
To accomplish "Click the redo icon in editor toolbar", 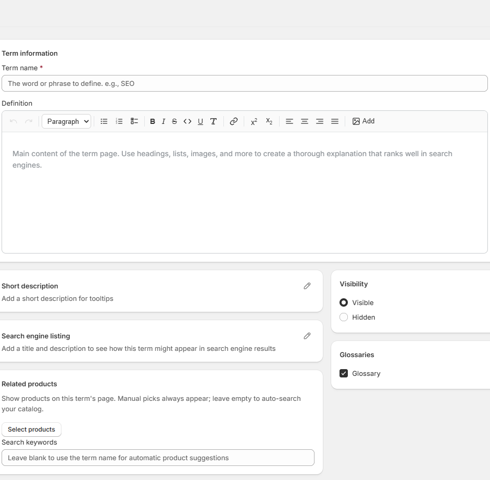I will 29,121.
